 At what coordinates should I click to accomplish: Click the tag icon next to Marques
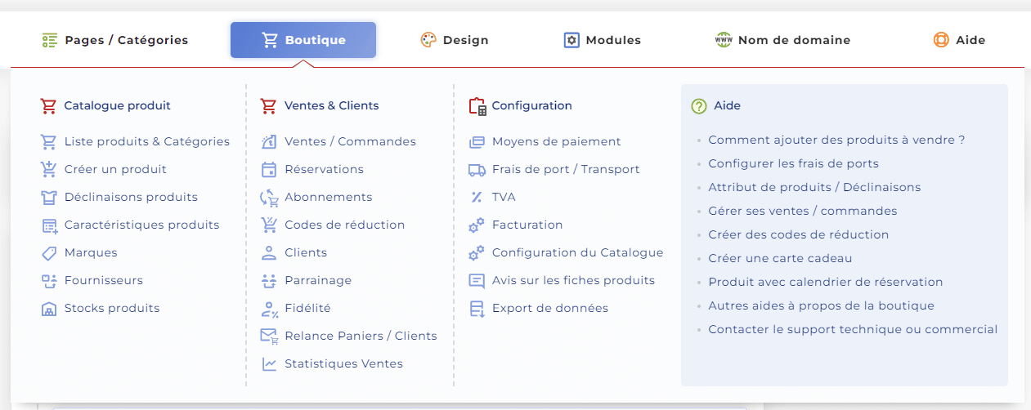coord(48,252)
